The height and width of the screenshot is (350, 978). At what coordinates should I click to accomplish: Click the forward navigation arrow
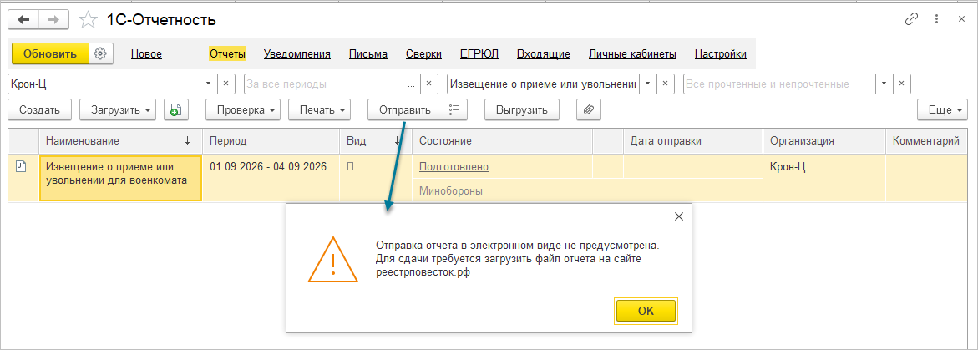pyautogui.click(x=54, y=20)
